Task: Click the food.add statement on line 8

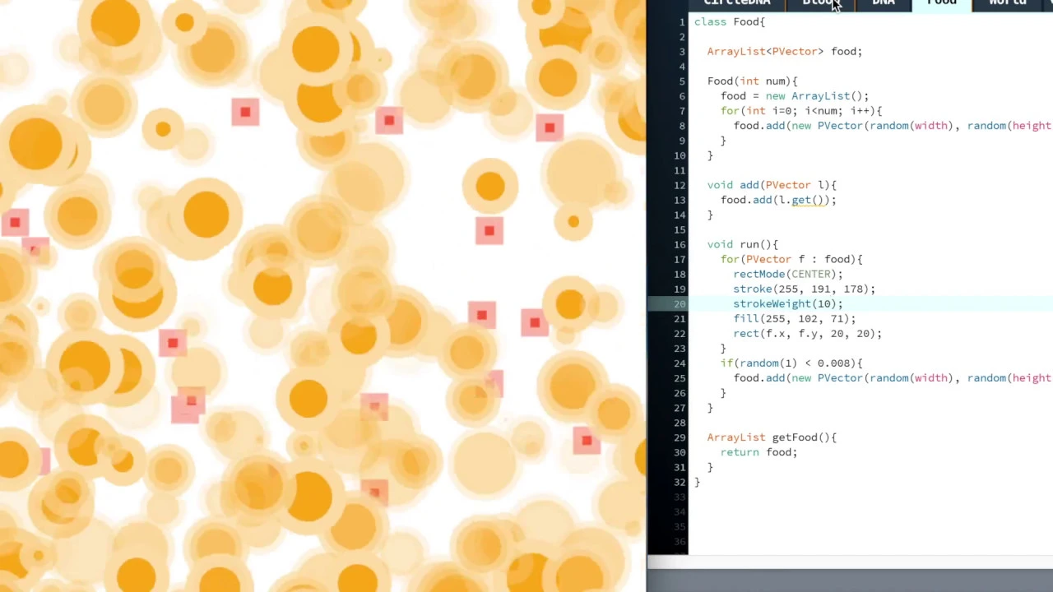Action: [893, 125]
